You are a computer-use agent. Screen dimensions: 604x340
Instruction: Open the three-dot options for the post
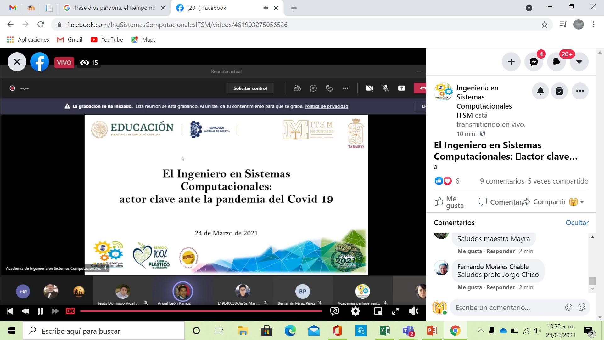pyautogui.click(x=580, y=91)
